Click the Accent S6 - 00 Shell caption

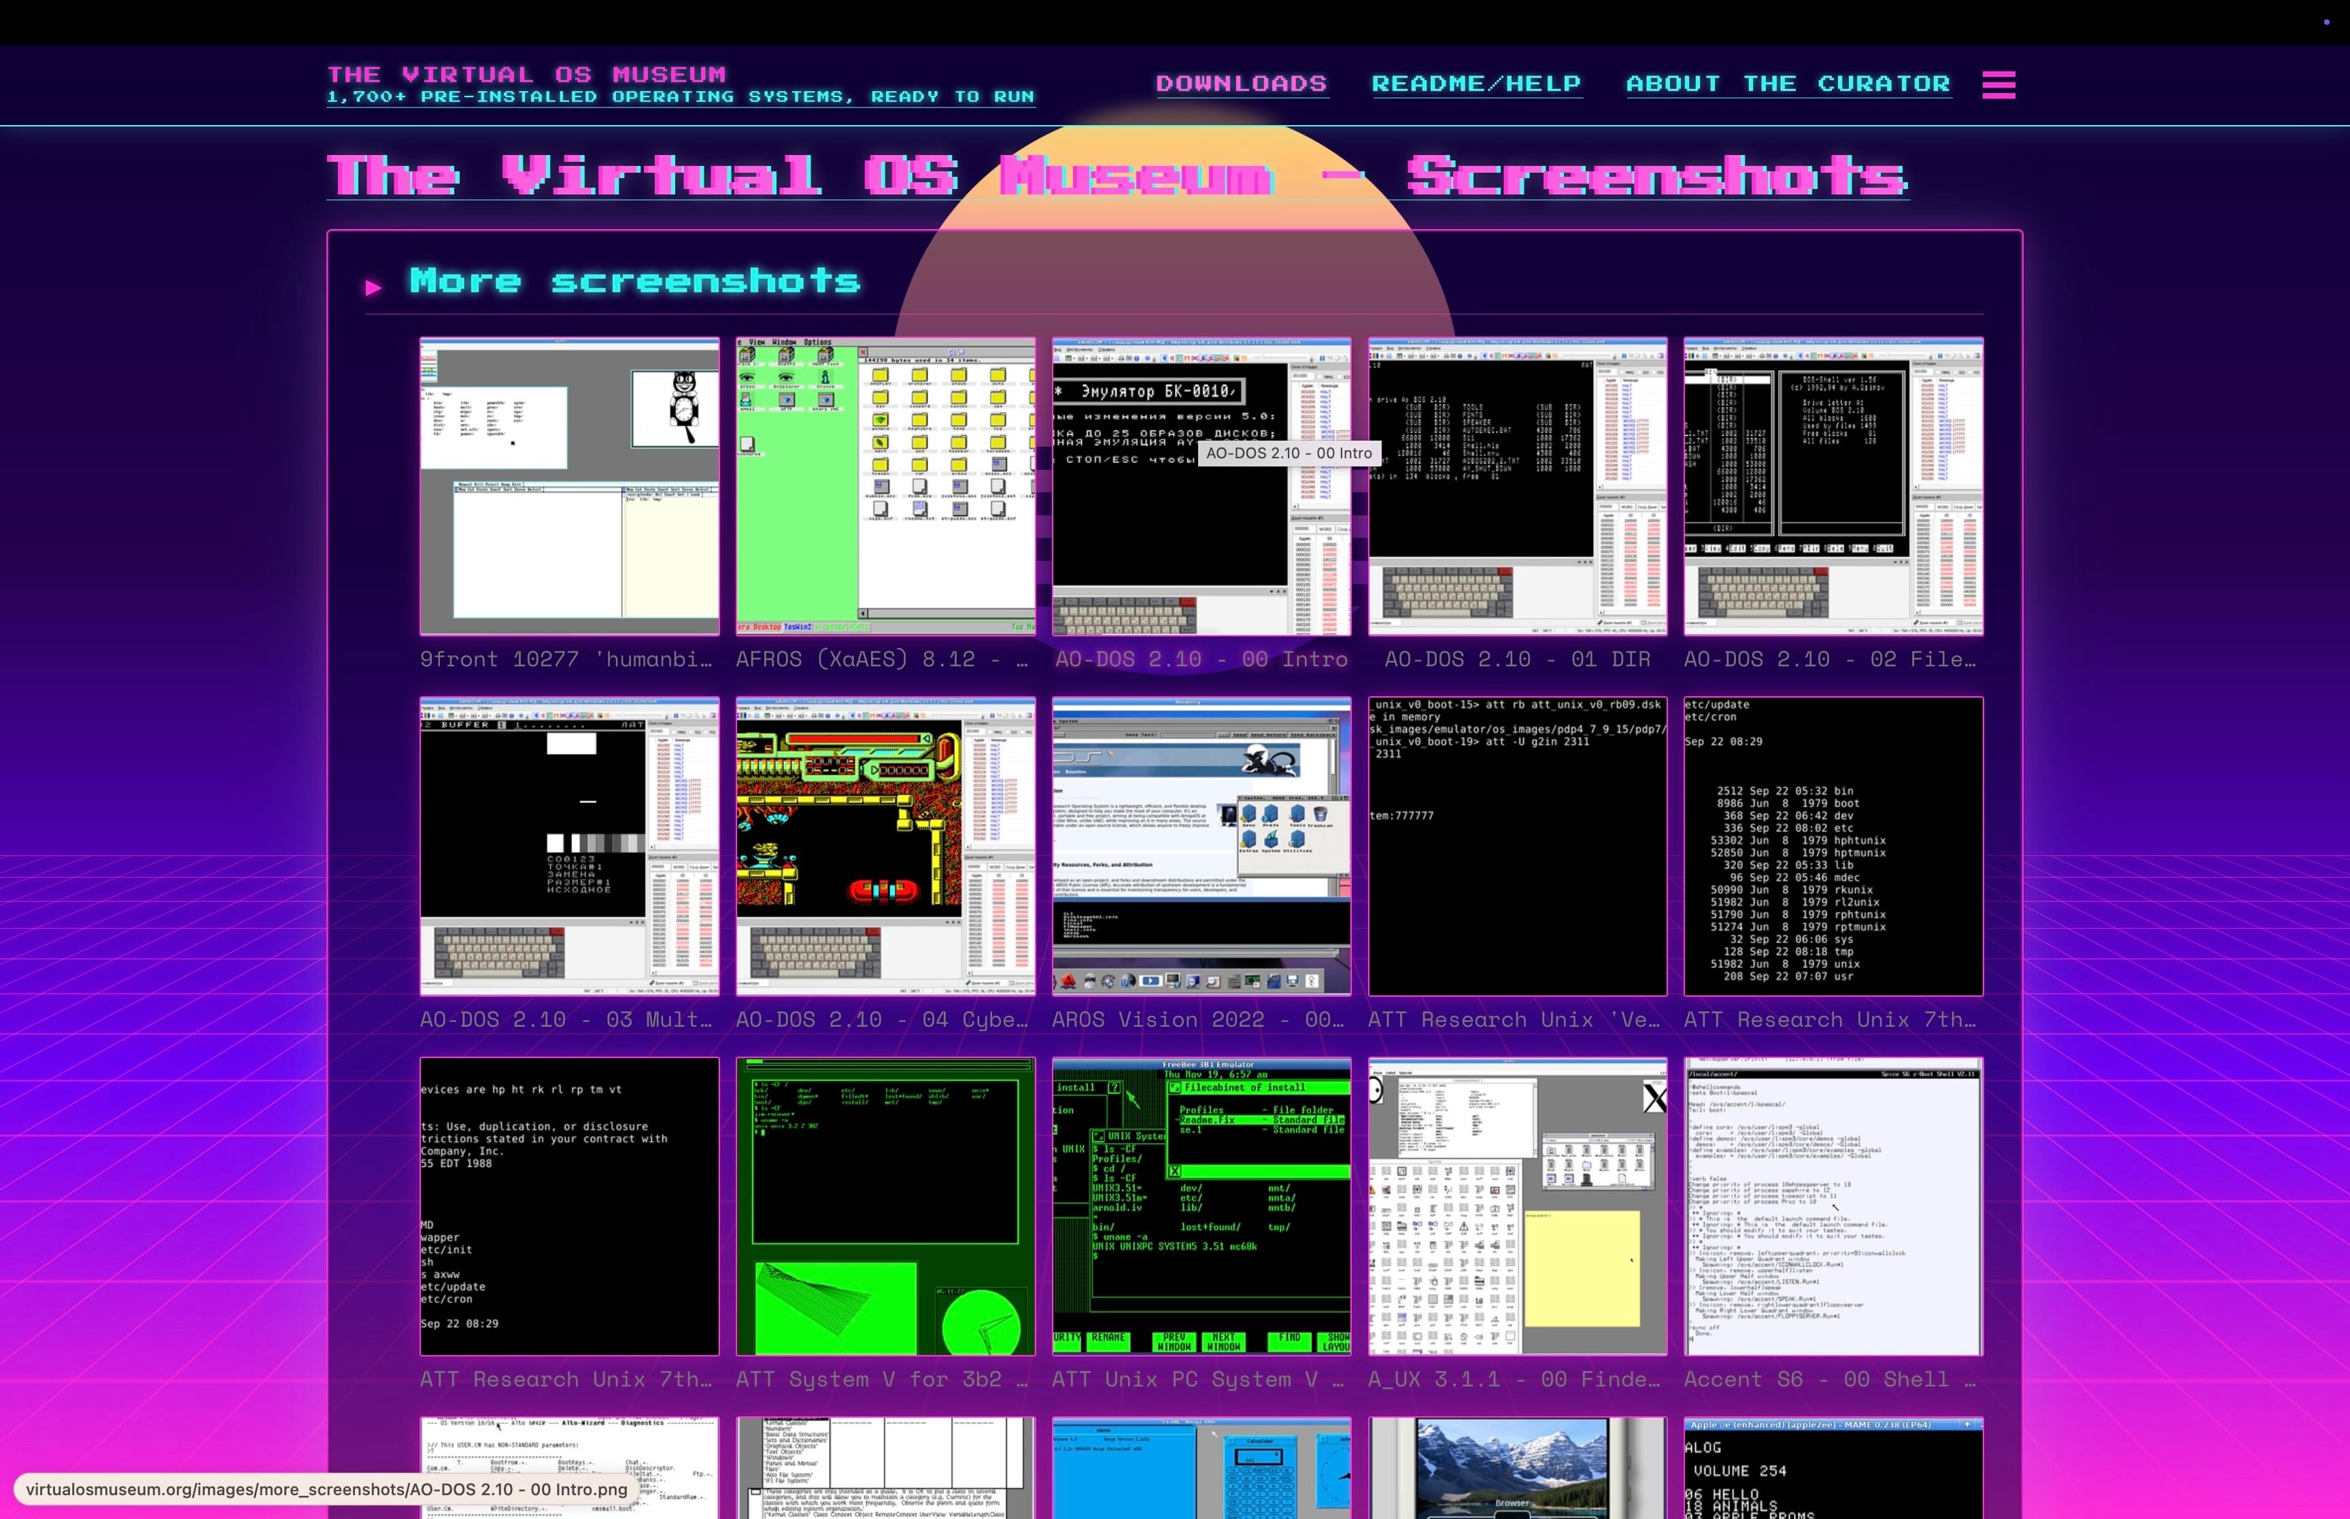click(1830, 1379)
